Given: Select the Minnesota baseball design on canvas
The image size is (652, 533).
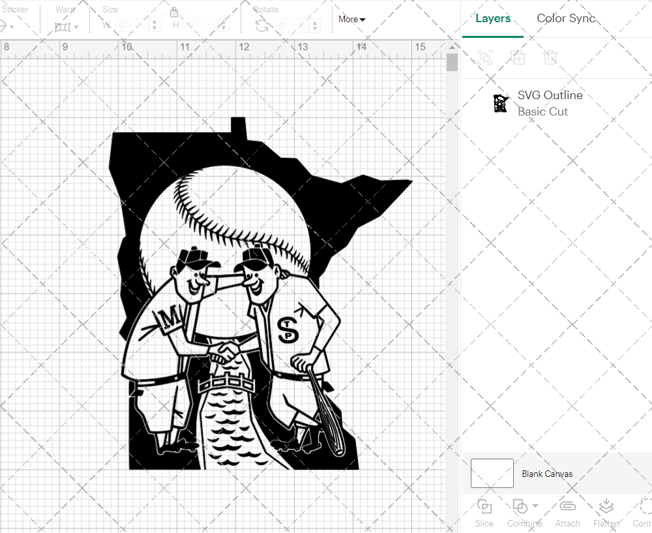Looking at the screenshot, I should pos(260,294).
